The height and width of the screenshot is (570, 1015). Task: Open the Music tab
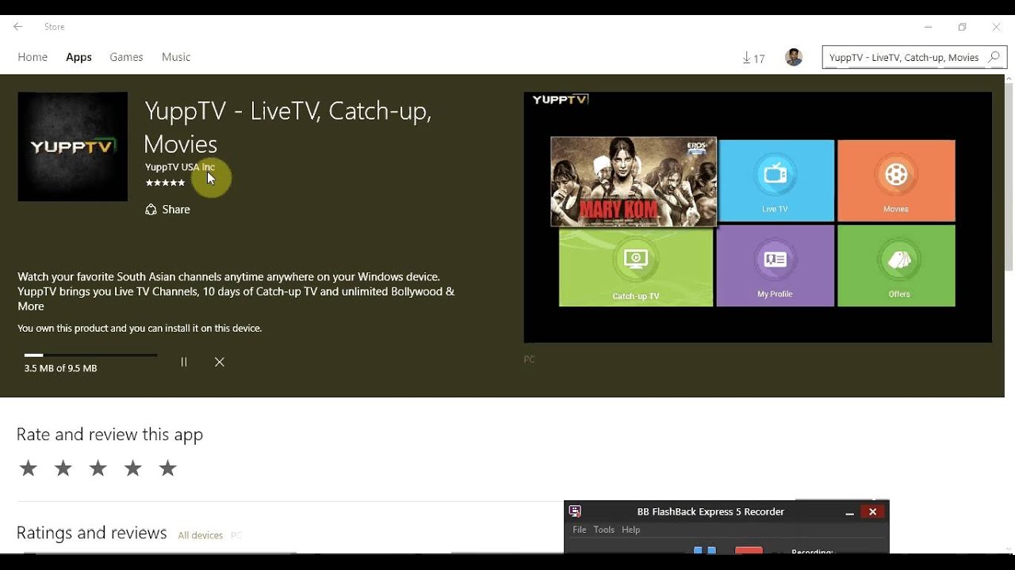click(x=176, y=57)
